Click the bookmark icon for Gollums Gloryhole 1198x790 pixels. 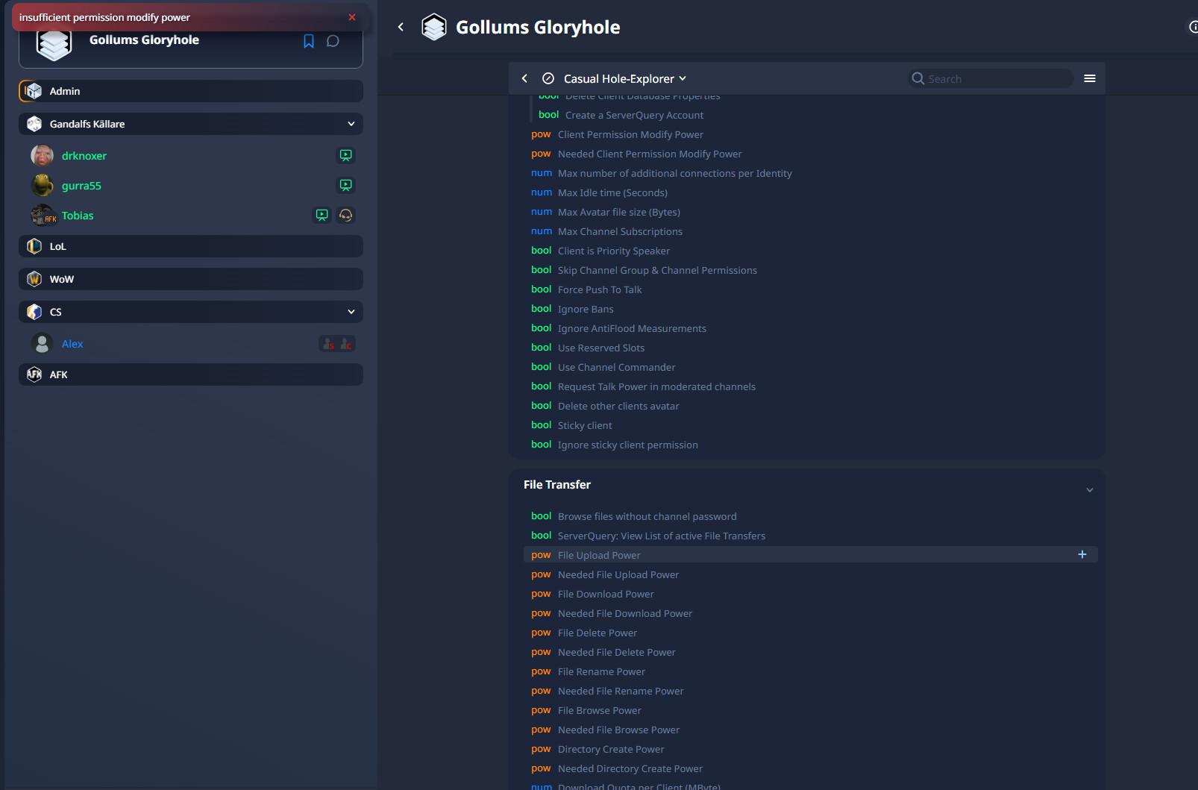tap(309, 41)
